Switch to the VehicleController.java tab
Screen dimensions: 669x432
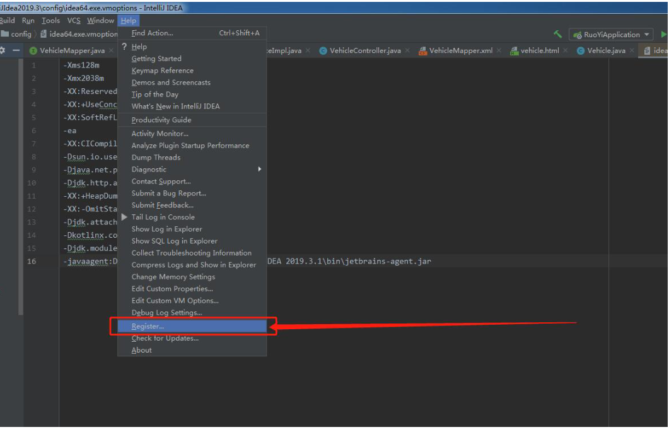[364, 50]
